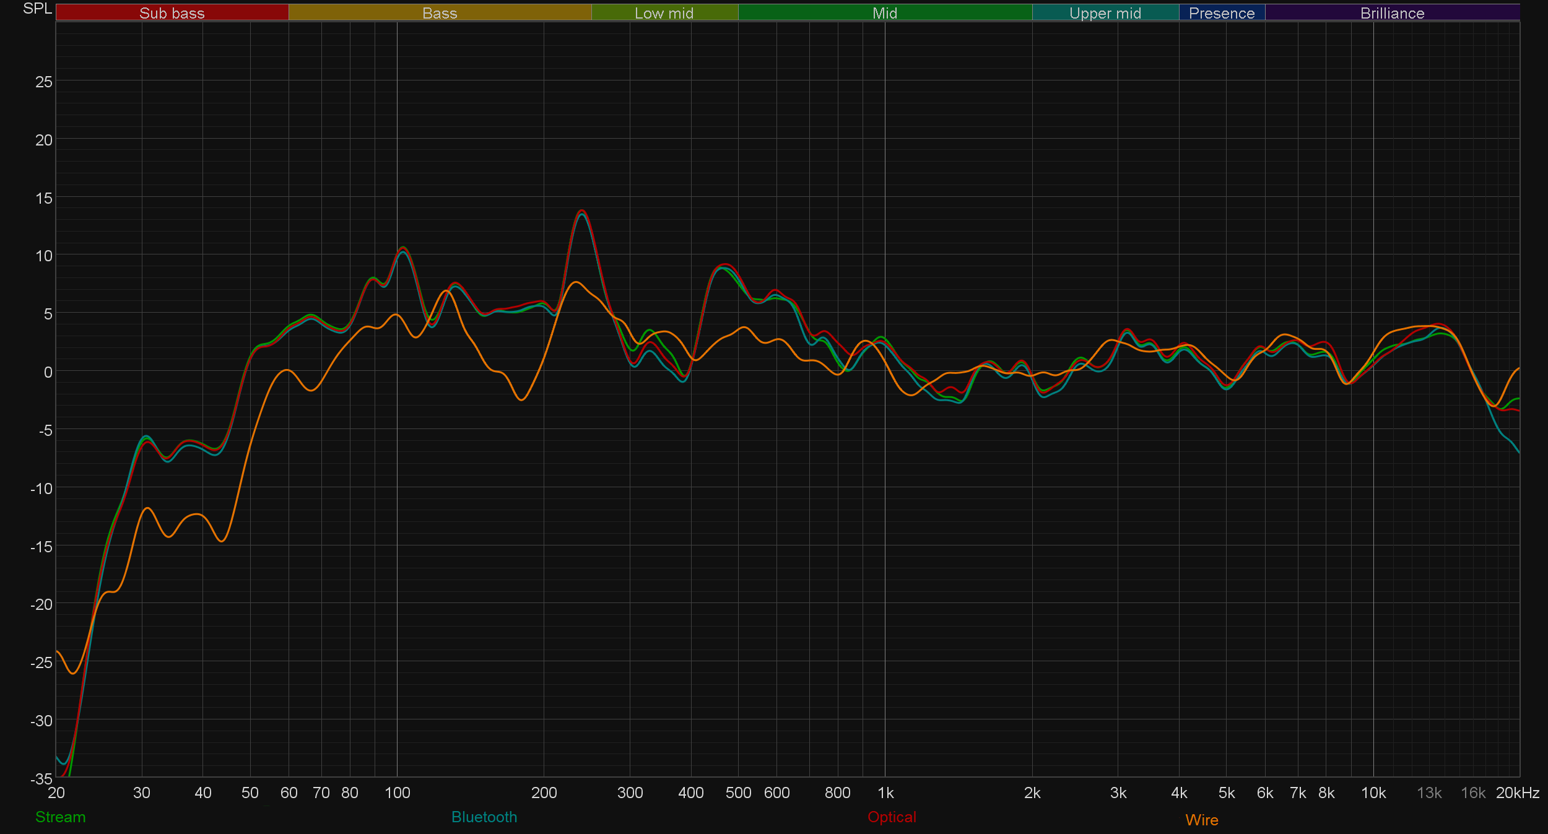Click the Bass frequency band label
Screen dimensions: 1548x834
coord(440,13)
